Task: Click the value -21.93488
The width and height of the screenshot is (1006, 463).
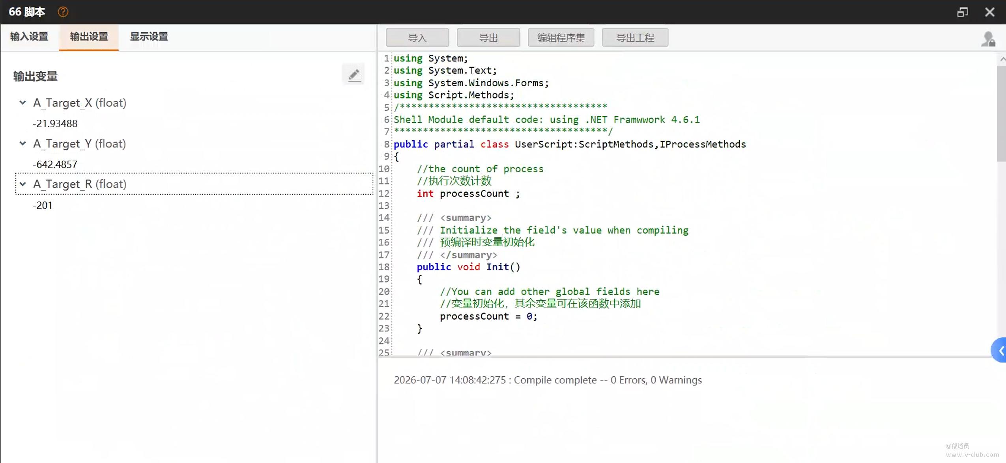Action: tap(55, 123)
